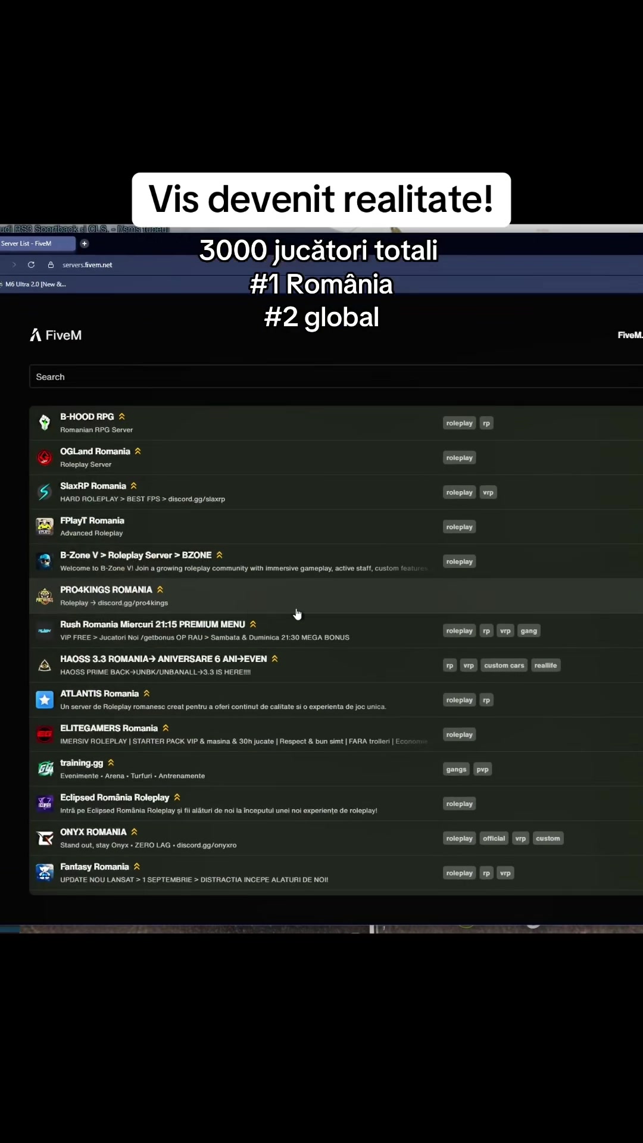Click text "Evenimente • Arena • Turfuri • Antrenamente"
Image resolution: width=643 pixels, height=1143 pixels.
click(133, 776)
